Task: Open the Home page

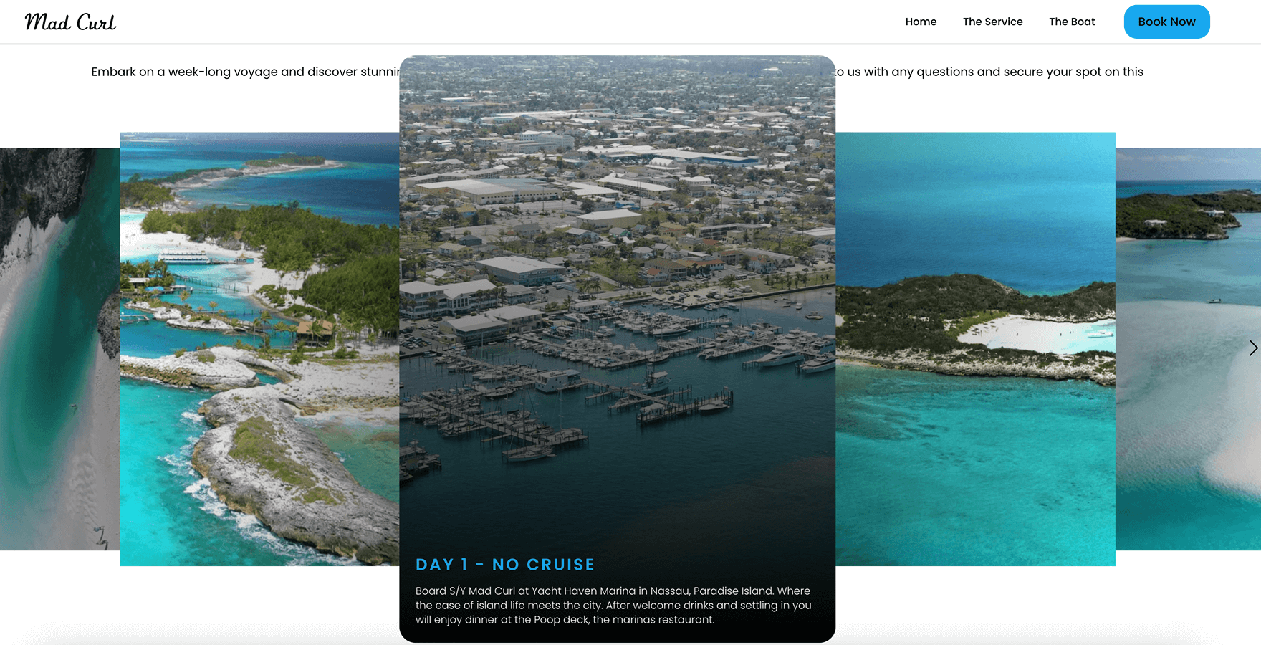Action: 921,21
